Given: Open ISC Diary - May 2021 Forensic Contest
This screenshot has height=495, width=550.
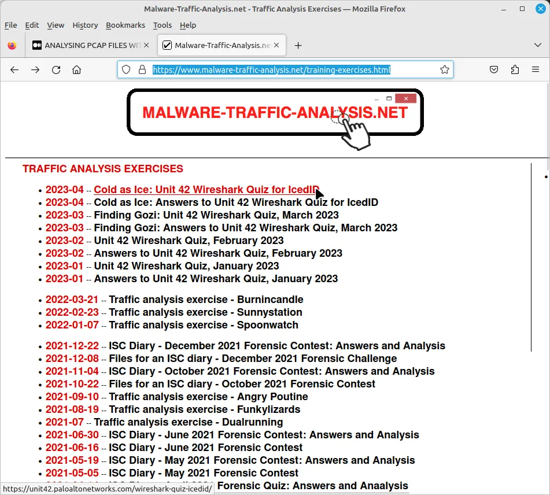Looking at the screenshot, I should [x=204, y=473].
